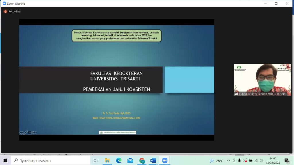Open Wi-Fi network settings from the tray

[256, 160]
